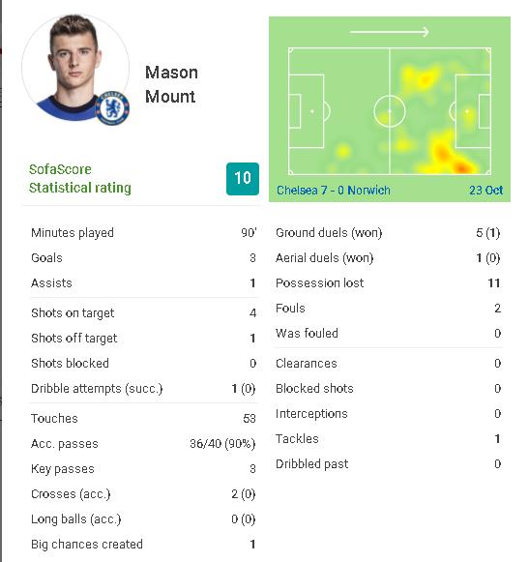This screenshot has height=562, width=529.
Task: Click the center circle of the pitch heatmap
Action: tap(390, 111)
